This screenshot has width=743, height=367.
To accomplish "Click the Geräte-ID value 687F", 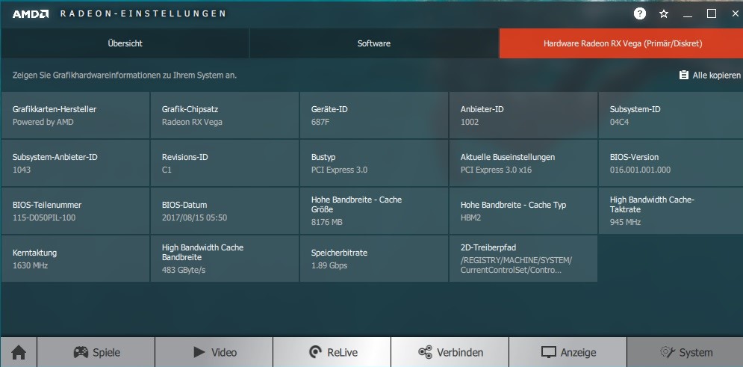I will [x=321, y=122].
